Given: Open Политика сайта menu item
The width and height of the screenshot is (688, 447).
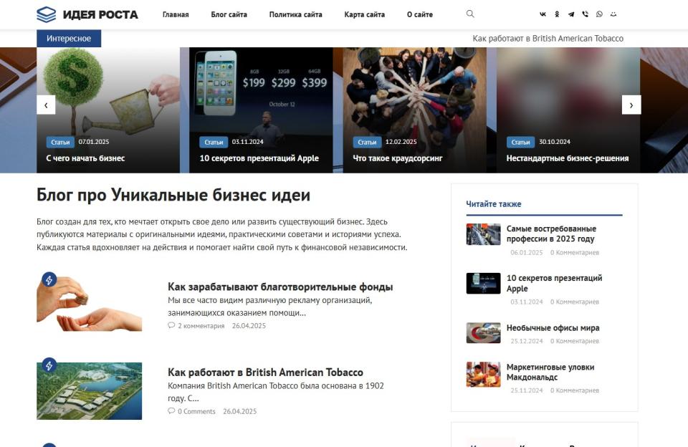Looking at the screenshot, I should pyautogui.click(x=296, y=14).
